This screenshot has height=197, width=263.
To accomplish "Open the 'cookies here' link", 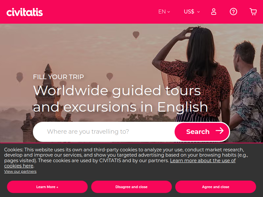I will [19, 166].
